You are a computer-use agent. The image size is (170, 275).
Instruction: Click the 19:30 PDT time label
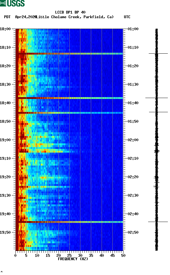6,195
